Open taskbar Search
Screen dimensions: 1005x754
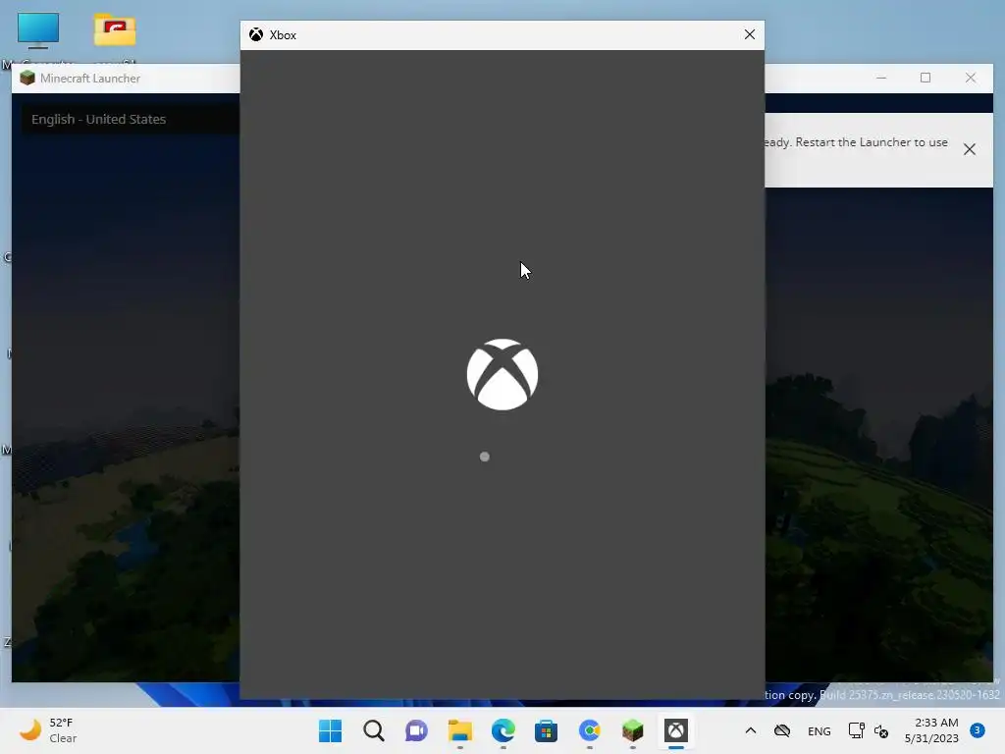(x=374, y=730)
